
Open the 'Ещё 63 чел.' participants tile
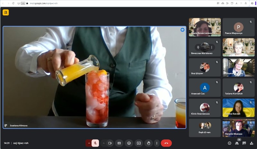tap(205, 128)
